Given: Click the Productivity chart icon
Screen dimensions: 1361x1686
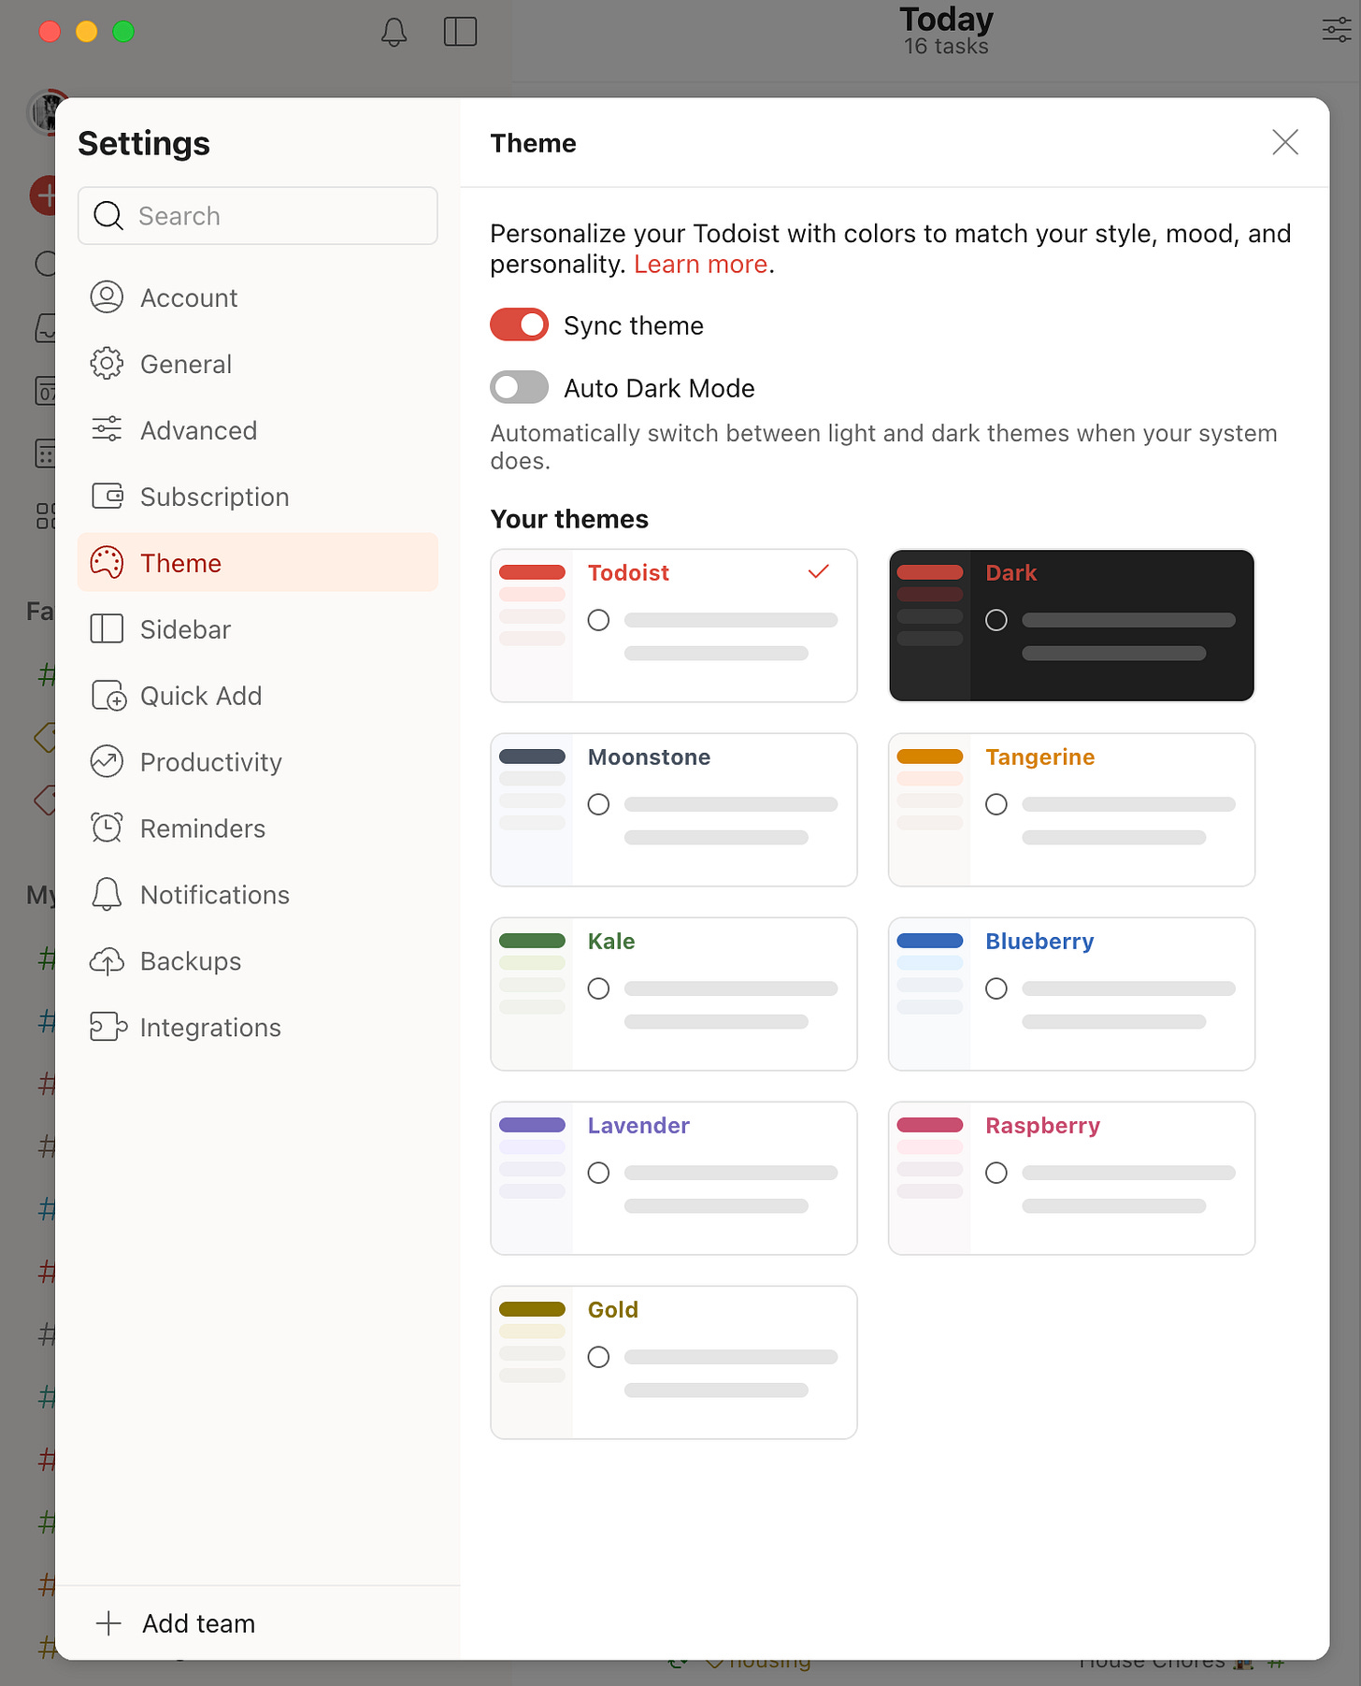Looking at the screenshot, I should pos(107,762).
